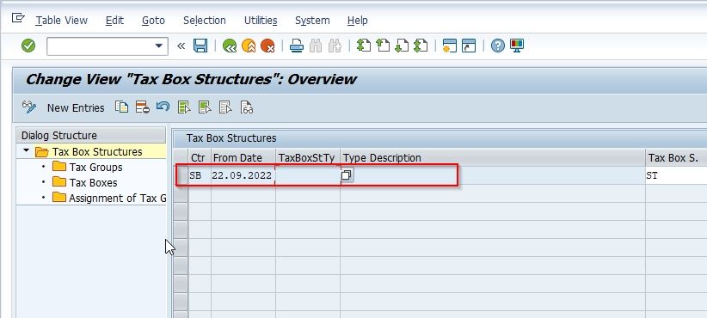The image size is (707, 318).
Task: Click the Tax Box S. column header
Action: pos(676,157)
